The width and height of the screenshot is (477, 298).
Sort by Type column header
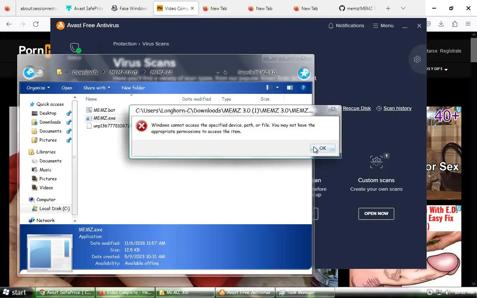point(226,99)
